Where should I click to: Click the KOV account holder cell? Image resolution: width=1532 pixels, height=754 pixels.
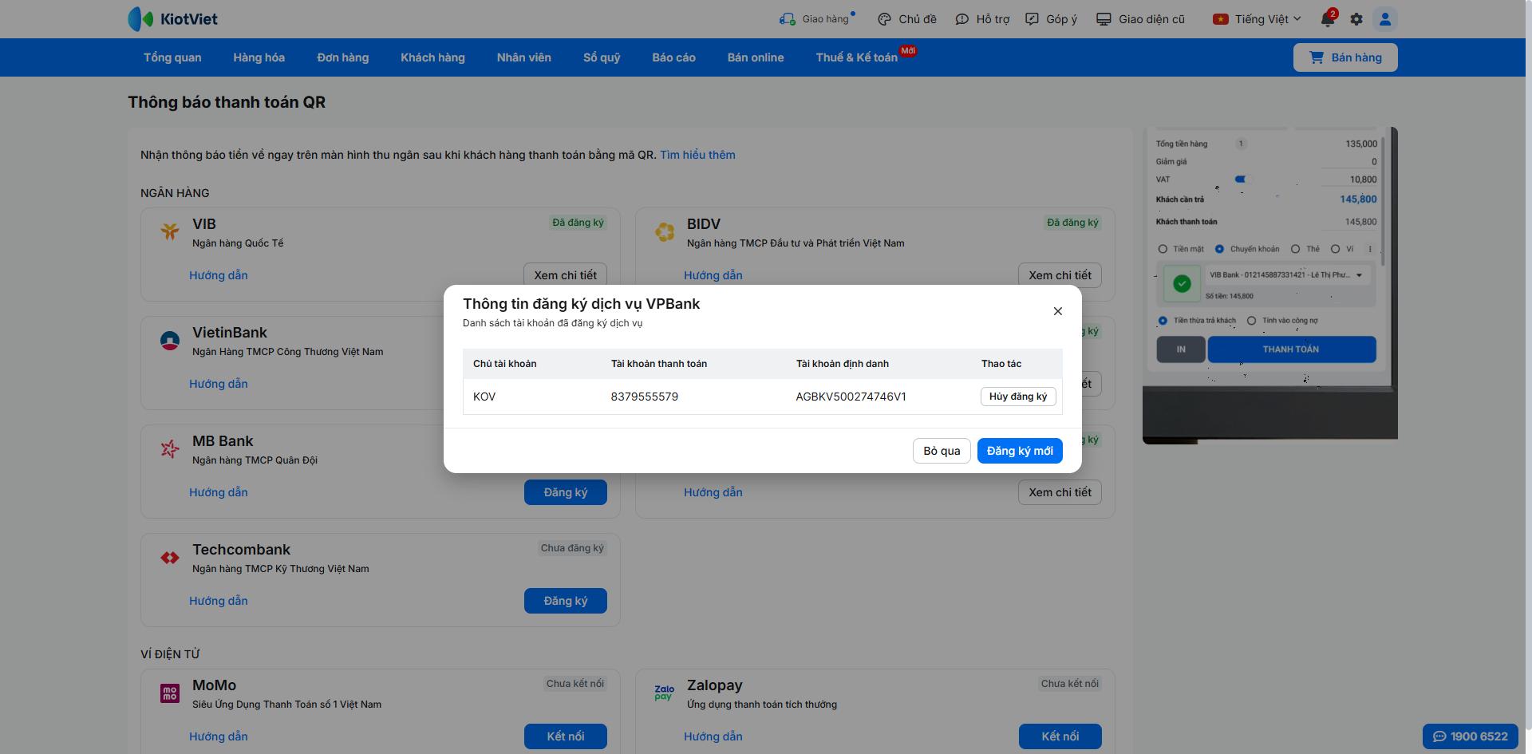[x=484, y=397]
